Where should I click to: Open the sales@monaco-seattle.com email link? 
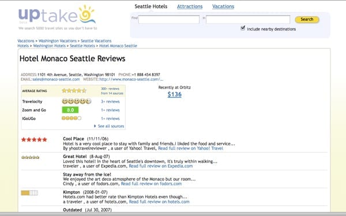[56, 79]
